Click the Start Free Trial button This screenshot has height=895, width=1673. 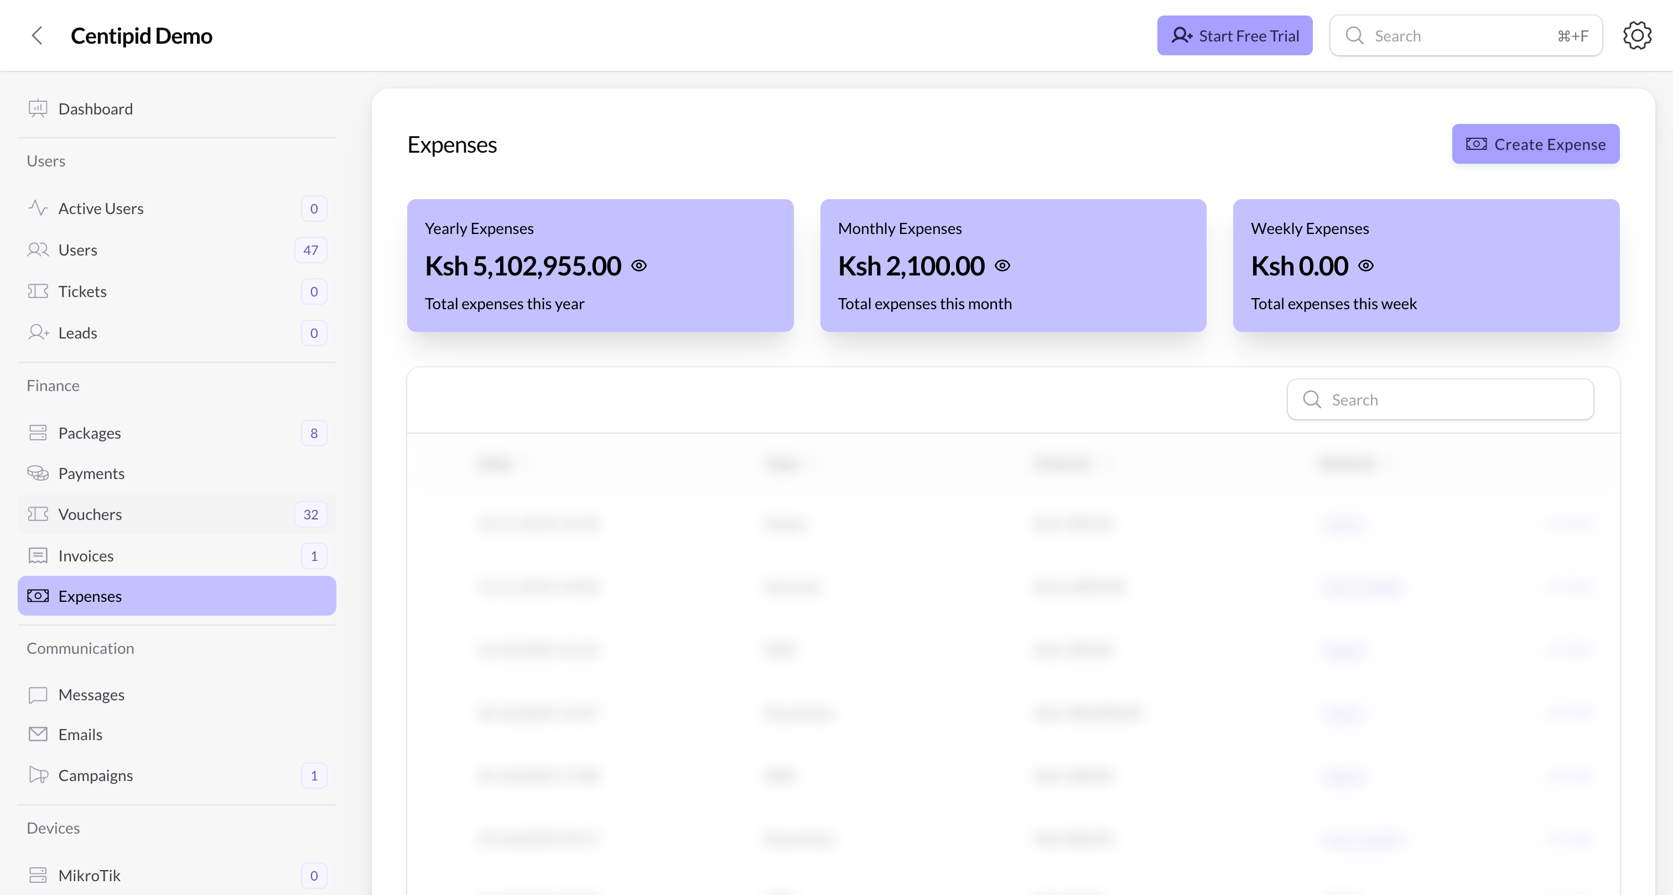[1234, 35]
